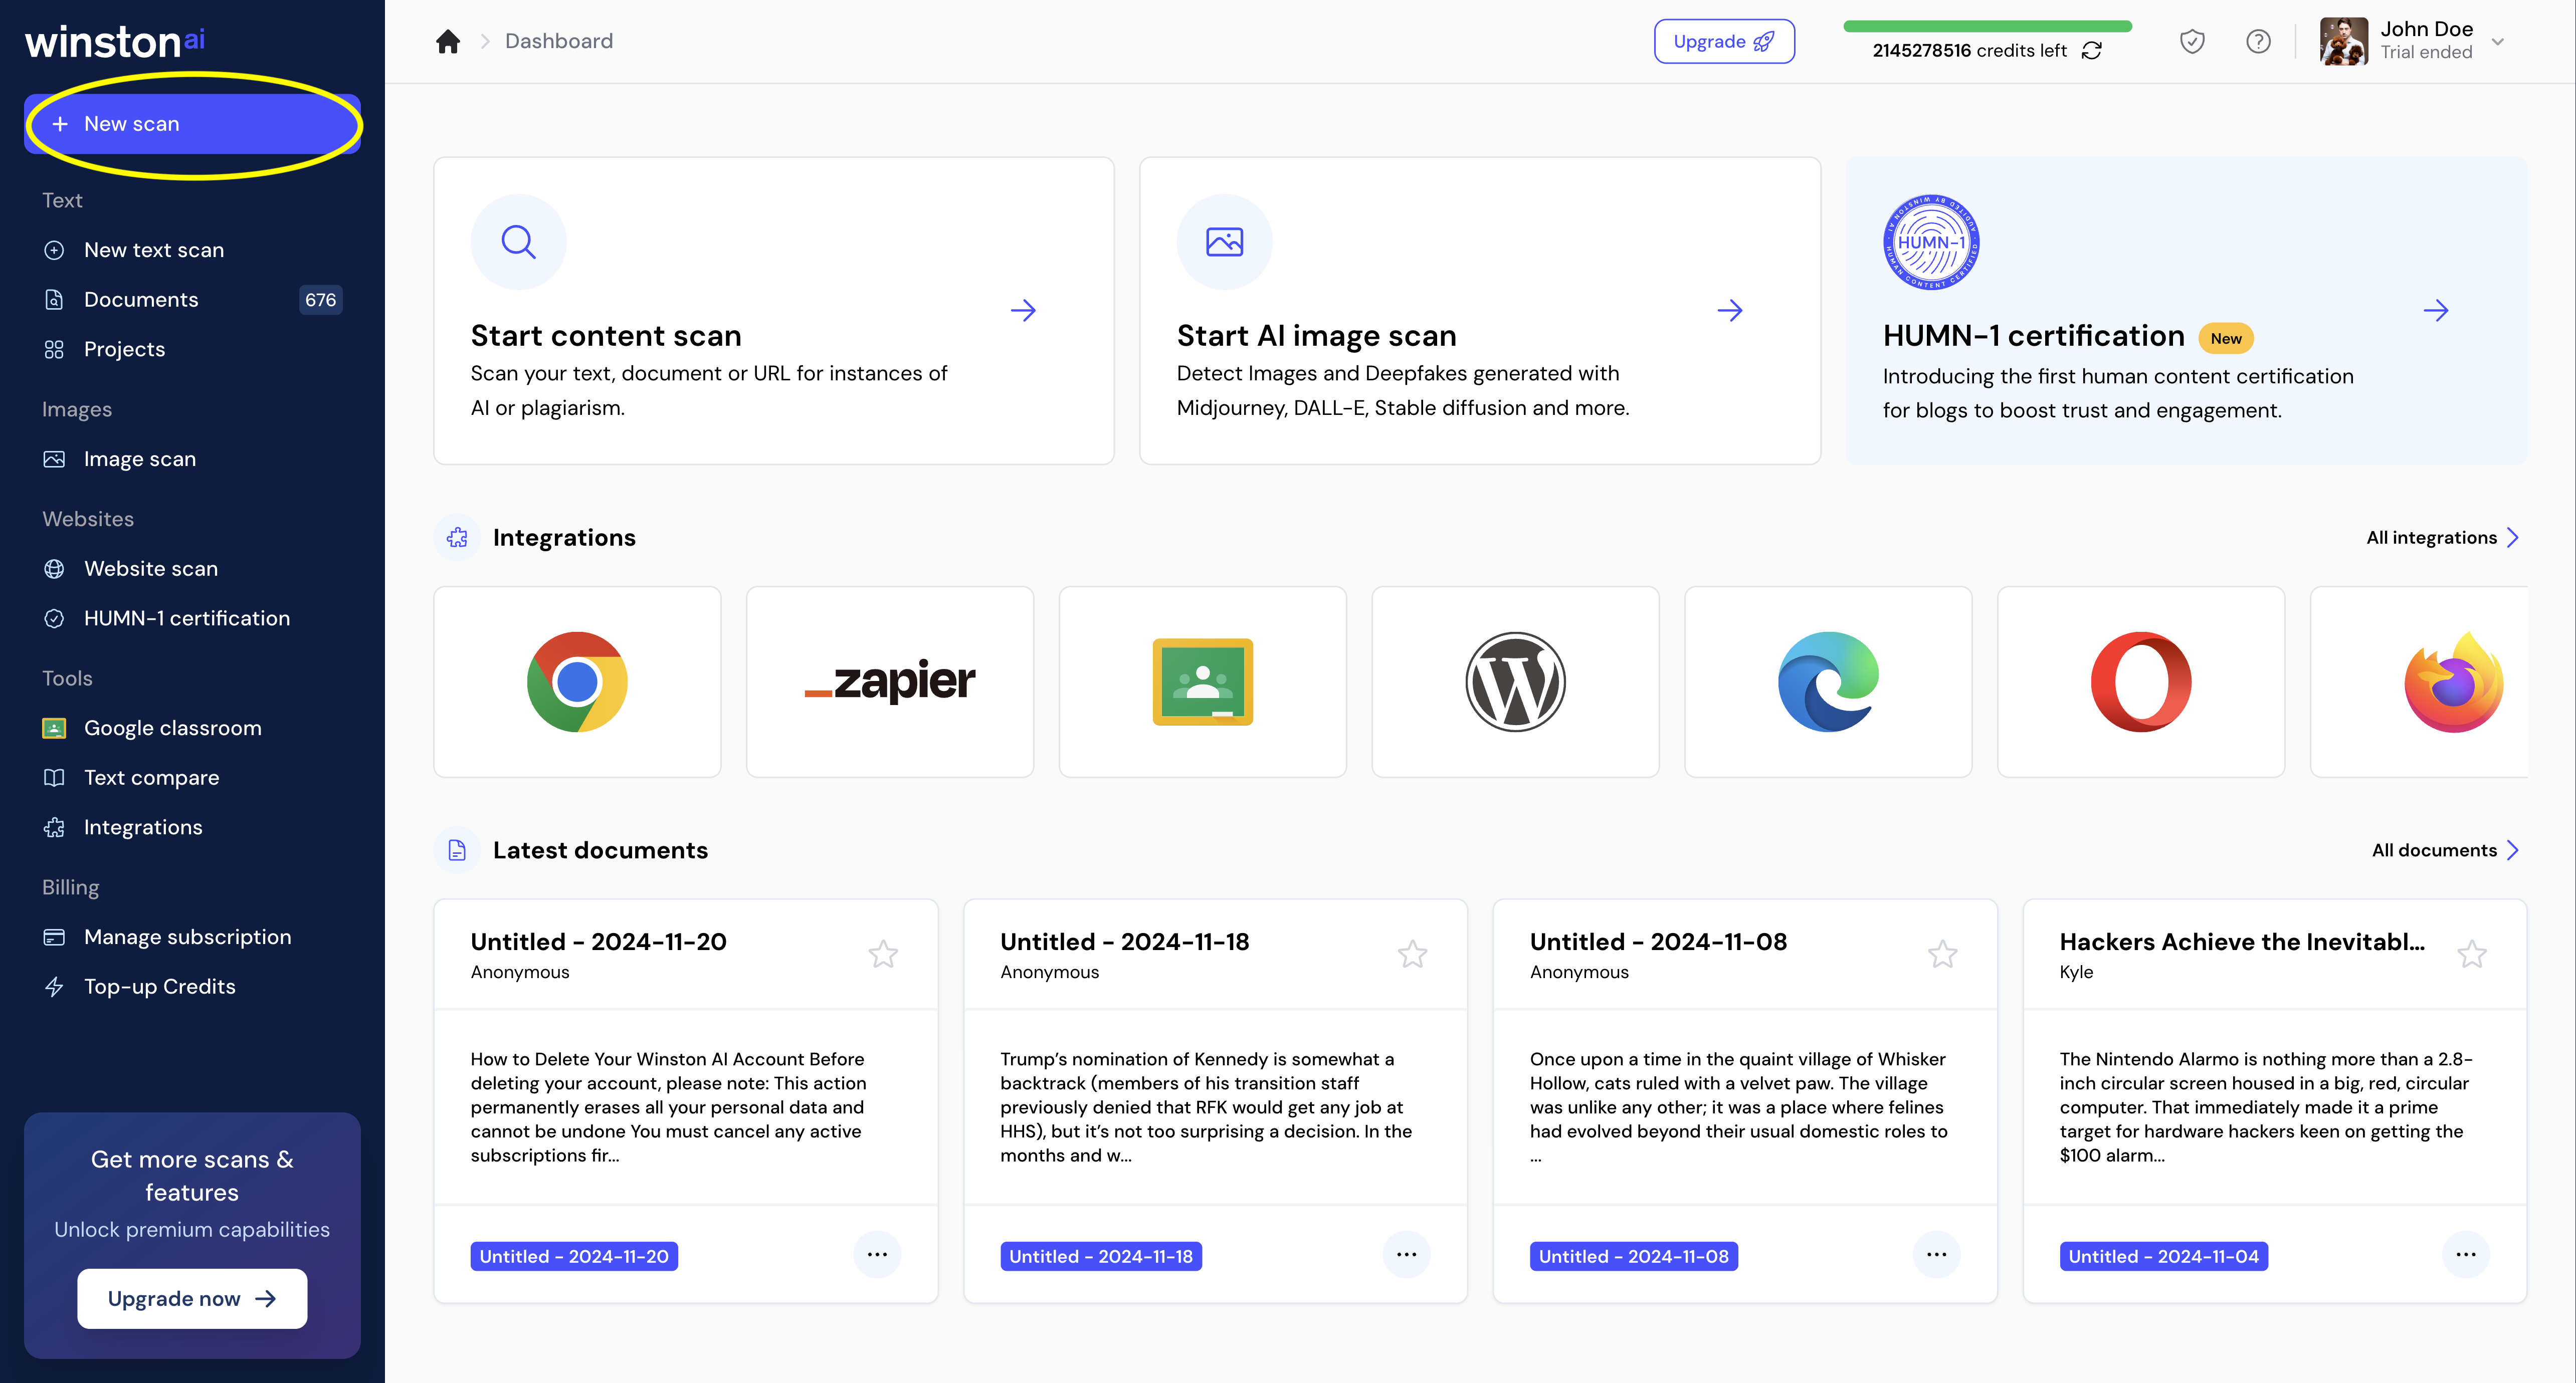2576x1383 pixels.
Task: Refresh credits with the reload icon
Action: tap(2091, 51)
